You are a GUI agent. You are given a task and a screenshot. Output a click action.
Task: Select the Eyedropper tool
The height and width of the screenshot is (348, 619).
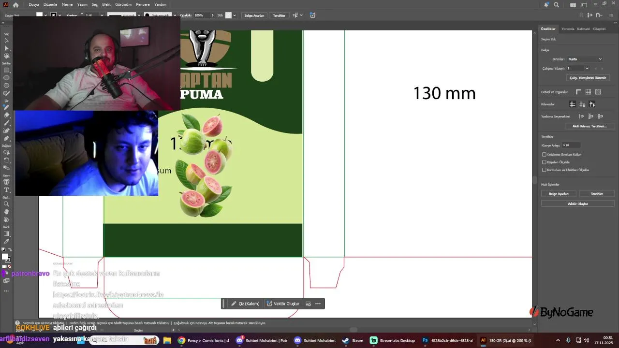[x=7, y=241]
